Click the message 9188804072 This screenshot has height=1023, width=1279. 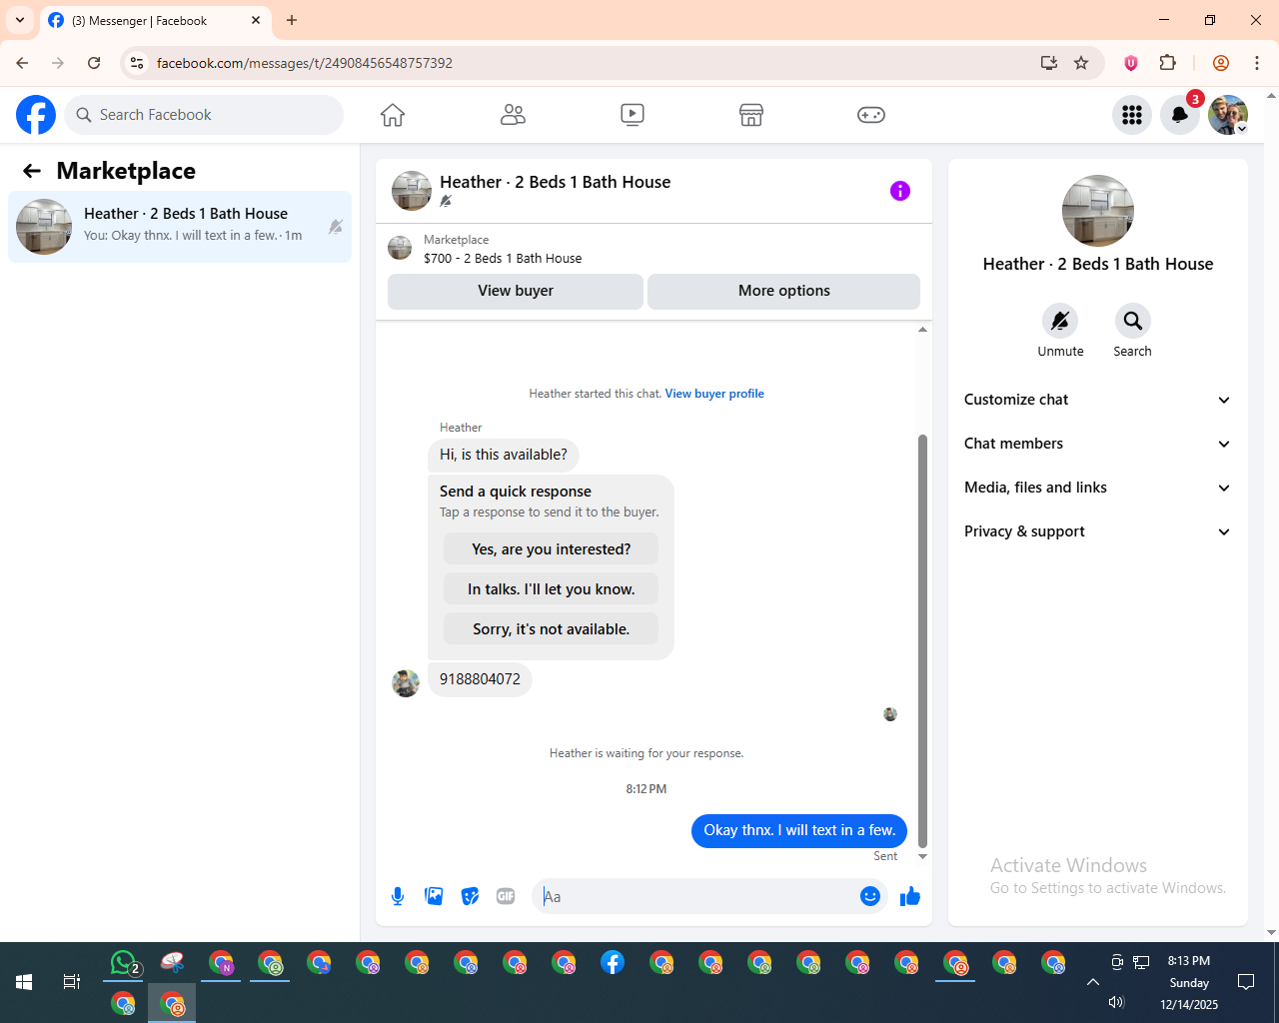pos(480,679)
